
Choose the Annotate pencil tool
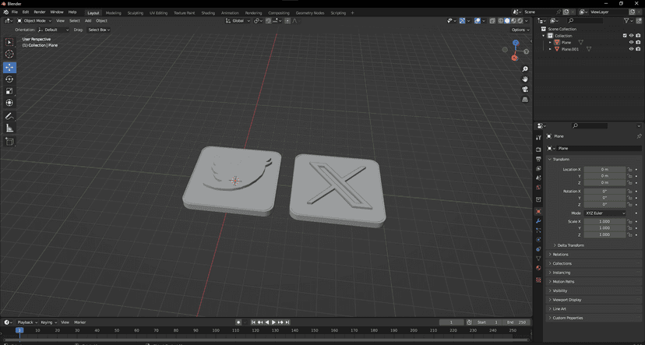pyautogui.click(x=9, y=116)
